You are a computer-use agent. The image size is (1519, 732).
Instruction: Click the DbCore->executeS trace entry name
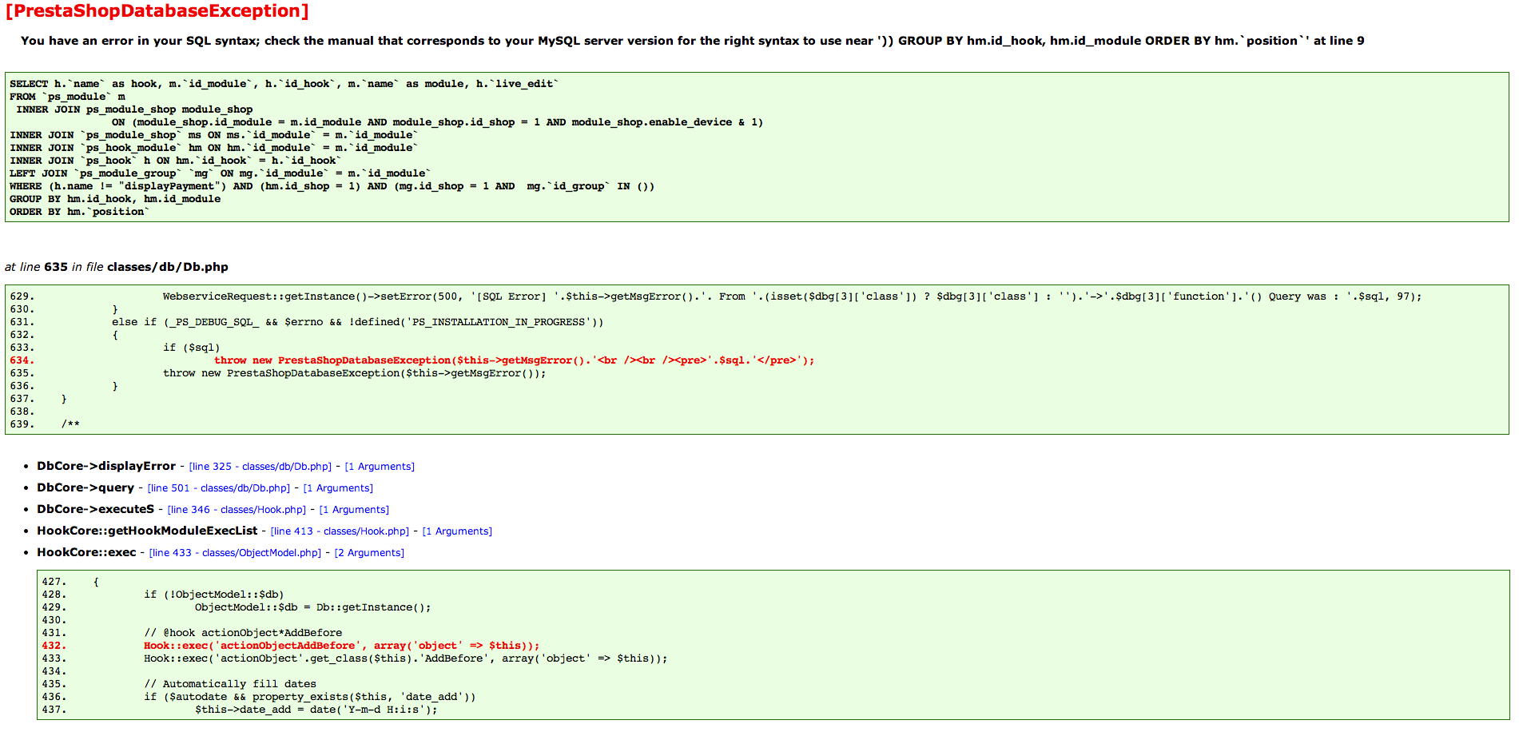click(x=95, y=509)
